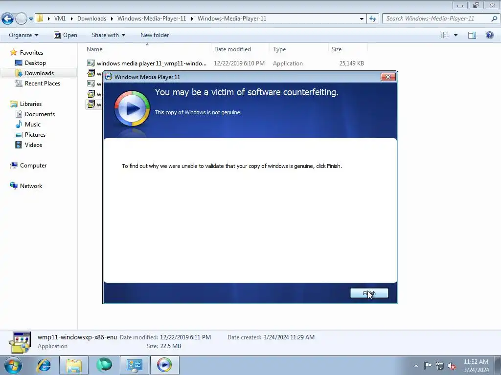Open the Pictures library
Image resolution: width=501 pixels, height=375 pixels.
click(35, 135)
